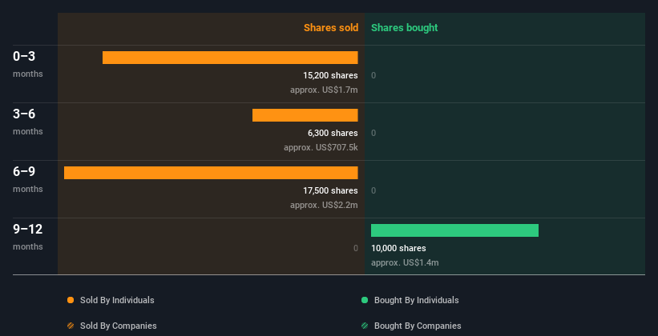Click the green Bought By Individuals legend dot

click(365, 300)
